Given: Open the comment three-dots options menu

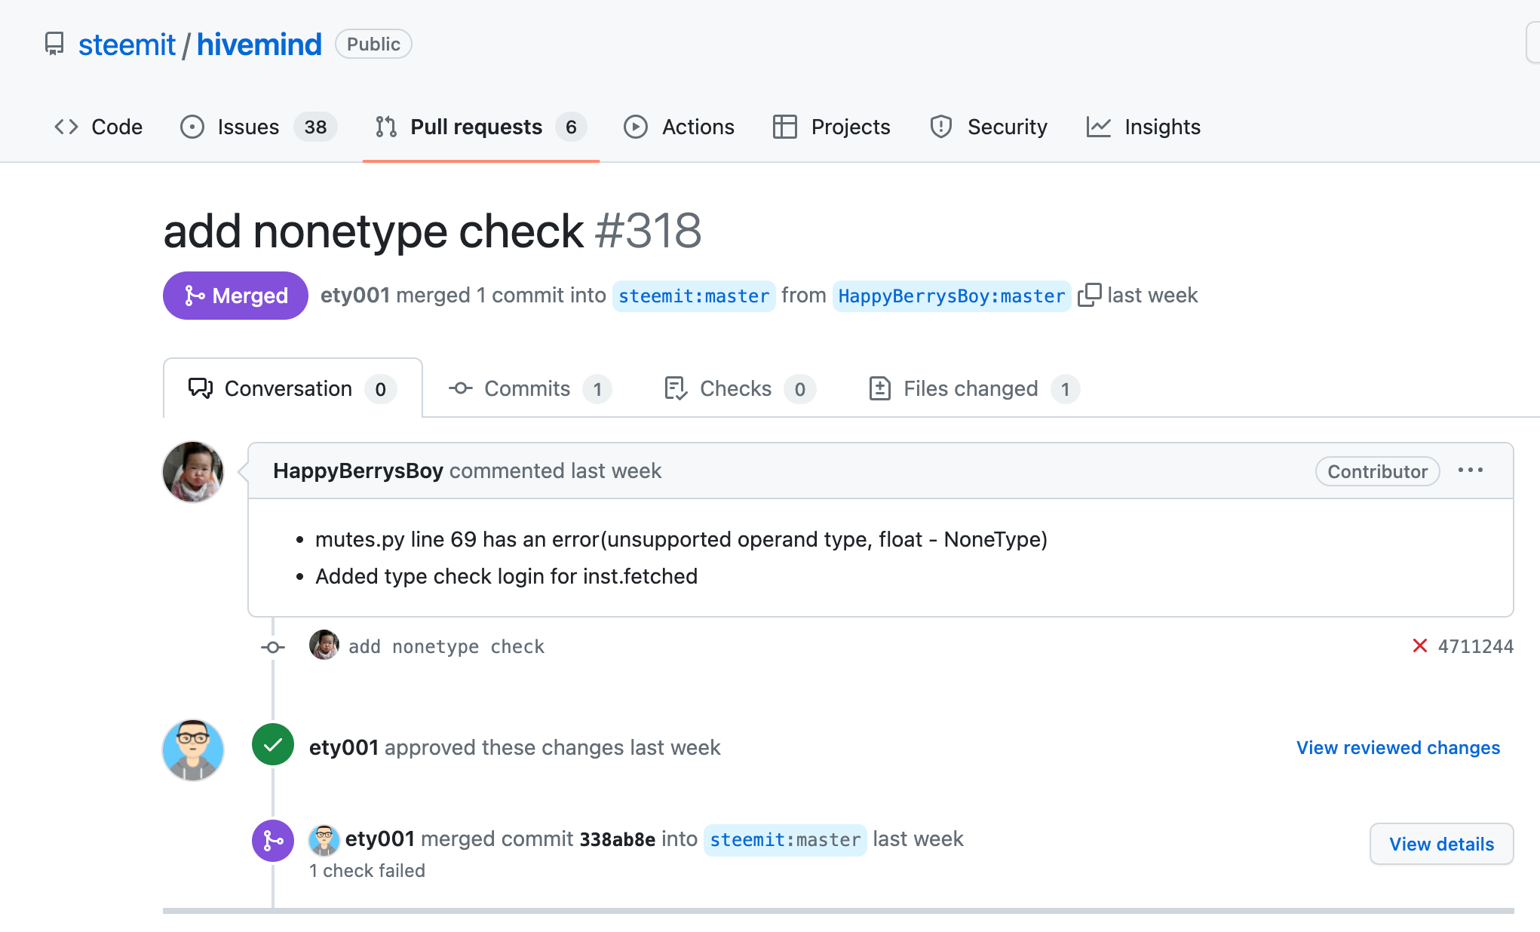Looking at the screenshot, I should tap(1470, 471).
